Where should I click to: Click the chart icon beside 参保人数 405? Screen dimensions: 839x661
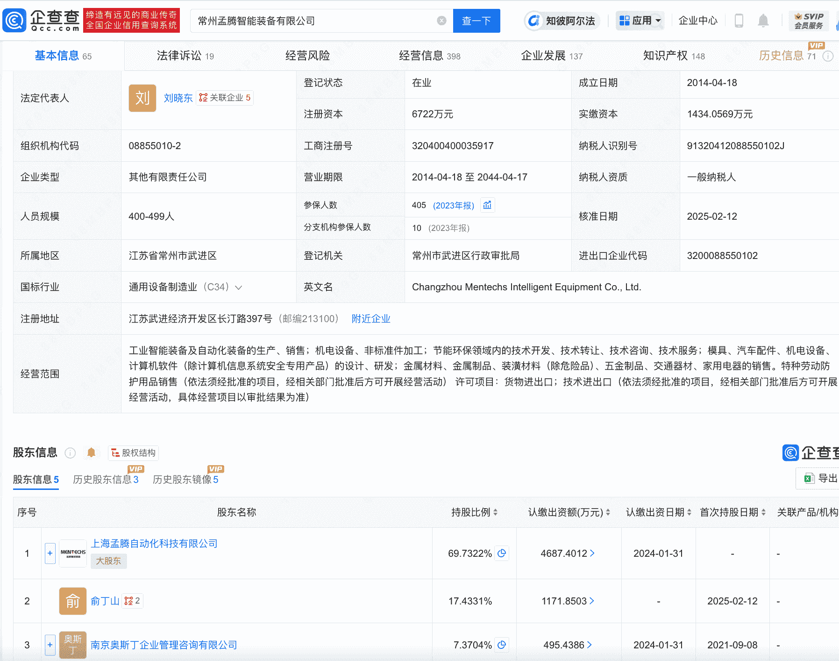487,205
